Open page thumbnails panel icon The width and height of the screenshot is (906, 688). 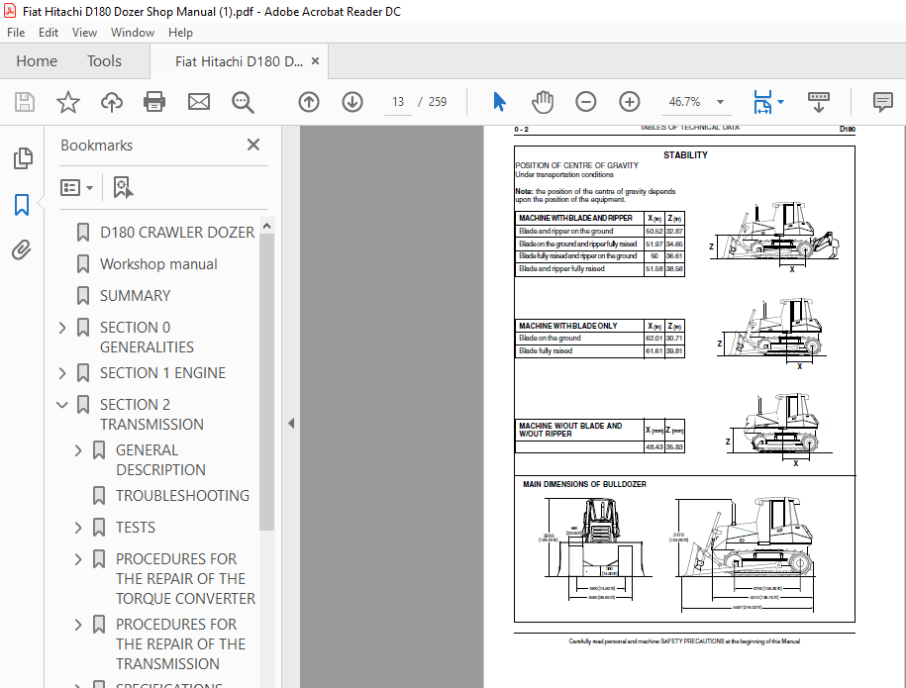click(23, 158)
